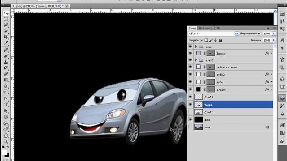287x161 pixels.
Task: Select the Crop tool
Action: [x=6, y=37]
